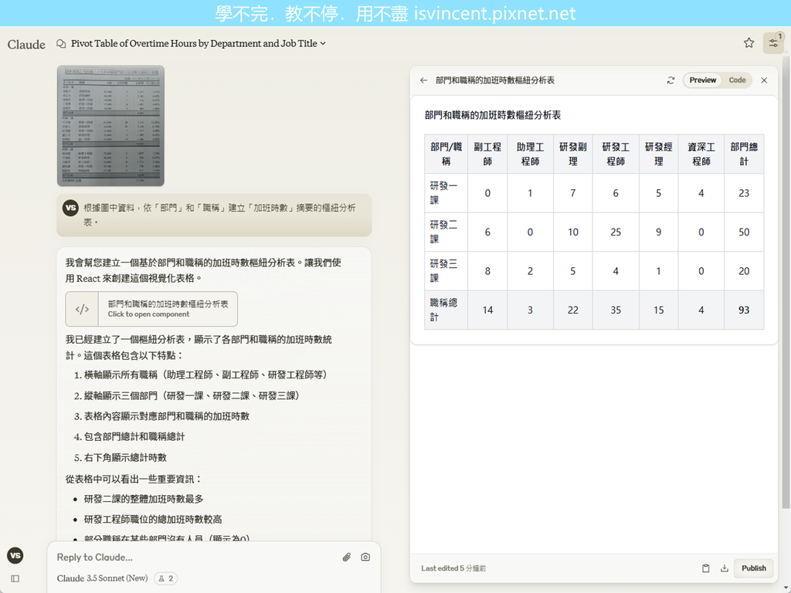Image resolution: width=791 pixels, height=593 pixels.
Task: Click list item 右下角顯示總計時數
Action: coord(125,457)
